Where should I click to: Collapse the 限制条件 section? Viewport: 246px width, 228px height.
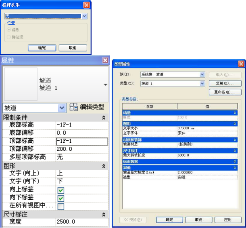coord(104,118)
